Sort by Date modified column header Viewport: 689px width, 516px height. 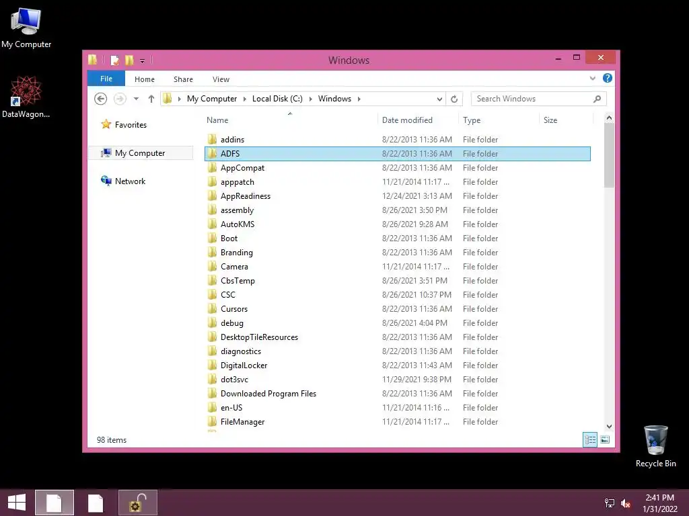[417, 120]
